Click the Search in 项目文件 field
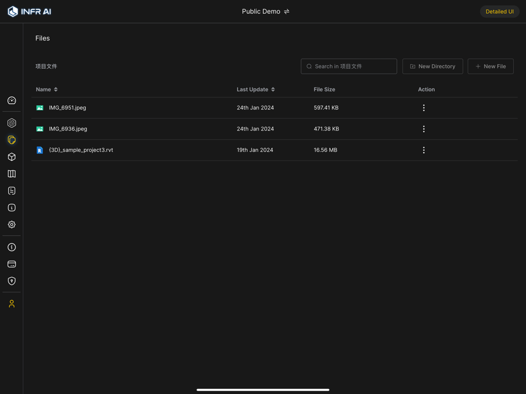This screenshot has height=394, width=526. pos(349,66)
